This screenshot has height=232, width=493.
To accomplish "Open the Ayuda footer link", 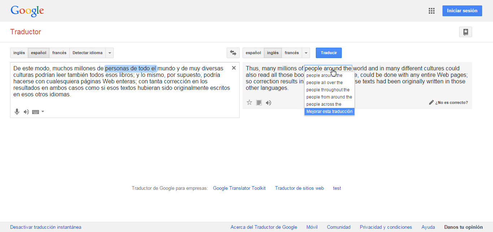I will tap(428, 227).
